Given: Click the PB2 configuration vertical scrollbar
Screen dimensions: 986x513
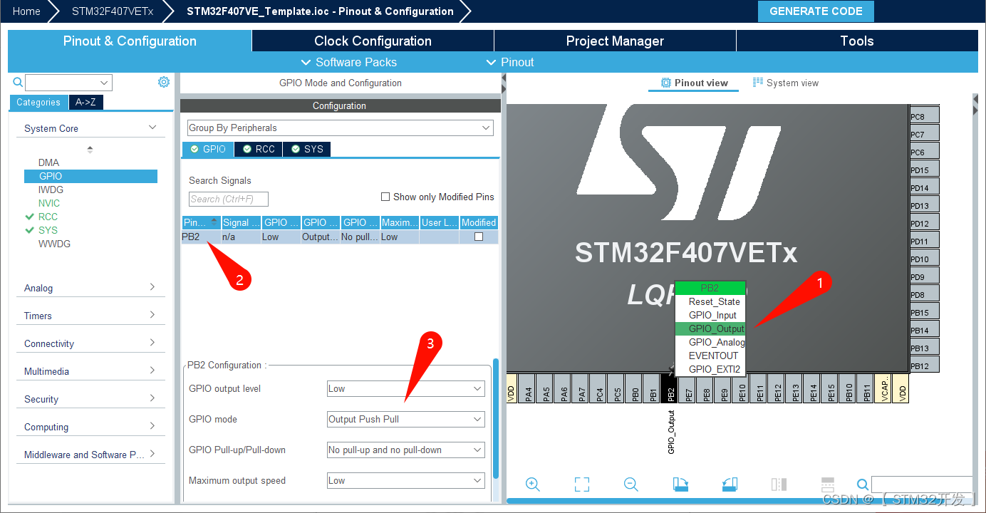Looking at the screenshot, I should 496,419.
